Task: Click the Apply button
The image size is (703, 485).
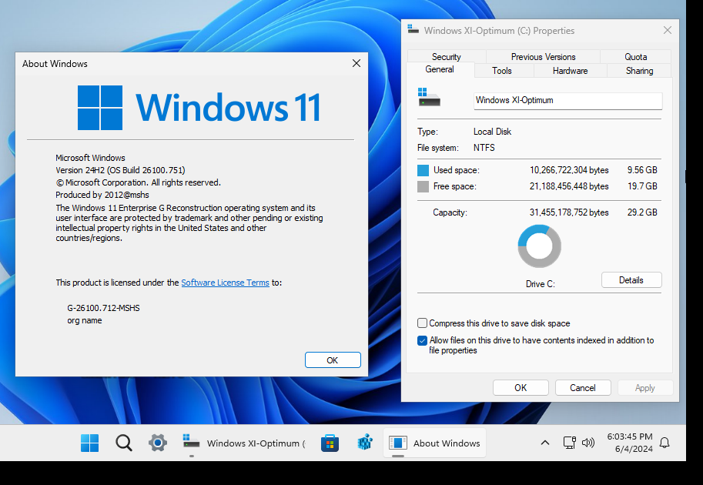Action: (x=644, y=388)
